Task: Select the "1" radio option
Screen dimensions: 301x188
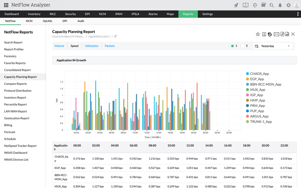Action: click(233, 46)
